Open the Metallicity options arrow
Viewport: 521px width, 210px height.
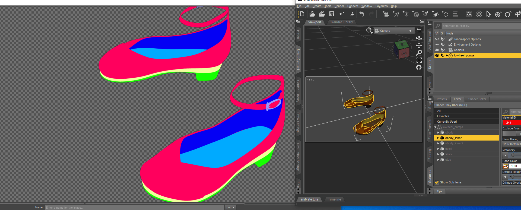(x=505, y=155)
